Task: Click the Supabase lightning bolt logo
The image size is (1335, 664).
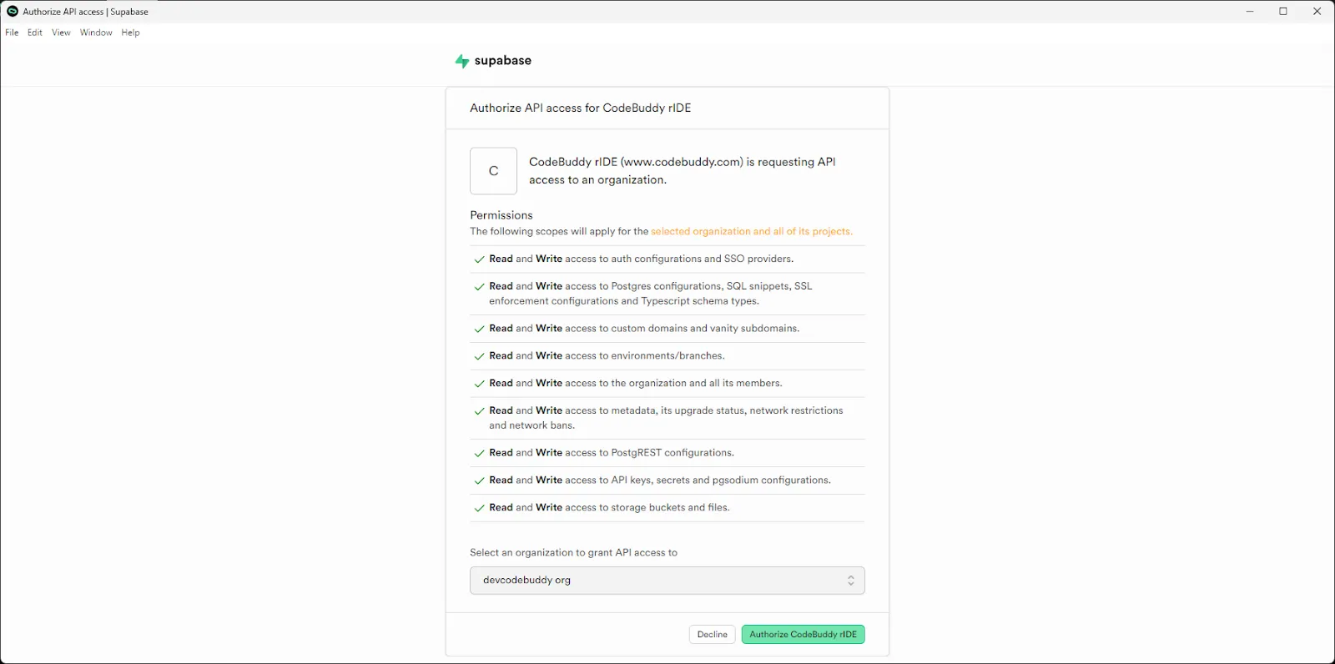Action: [462, 61]
